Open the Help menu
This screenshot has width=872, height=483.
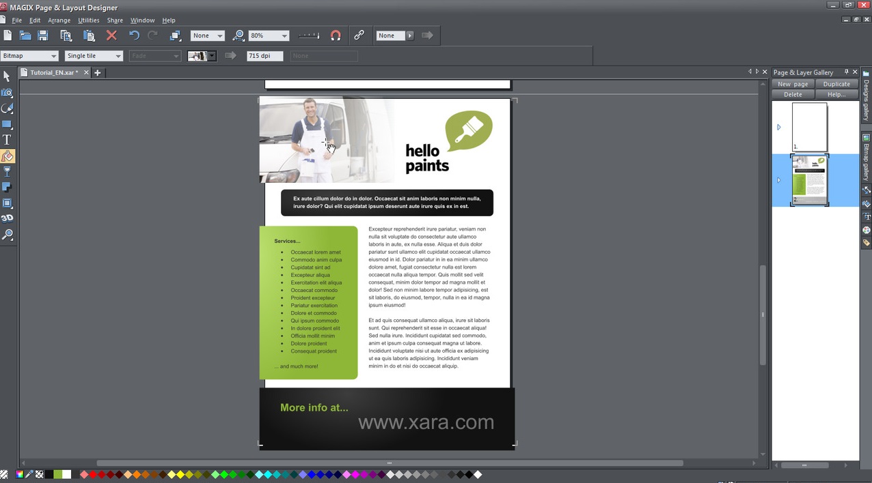tap(169, 20)
